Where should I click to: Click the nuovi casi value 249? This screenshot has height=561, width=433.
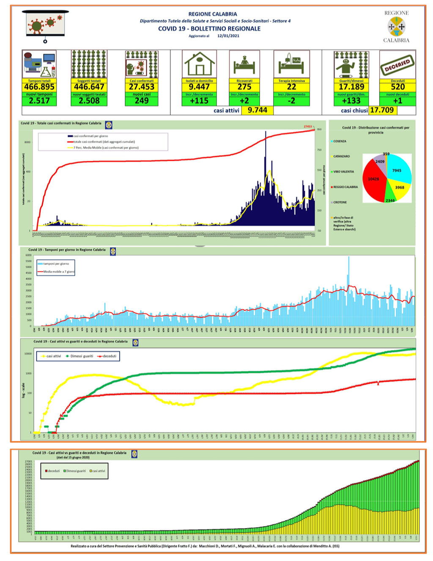pos(142,101)
